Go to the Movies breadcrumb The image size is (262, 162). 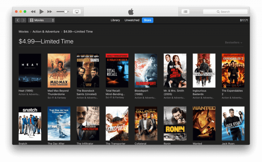(24, 31)
